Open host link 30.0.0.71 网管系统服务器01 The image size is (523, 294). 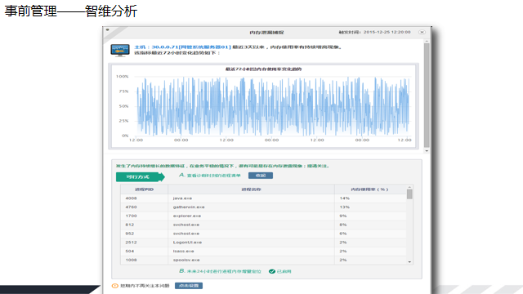pyautogui.click(x=183, y=47)
